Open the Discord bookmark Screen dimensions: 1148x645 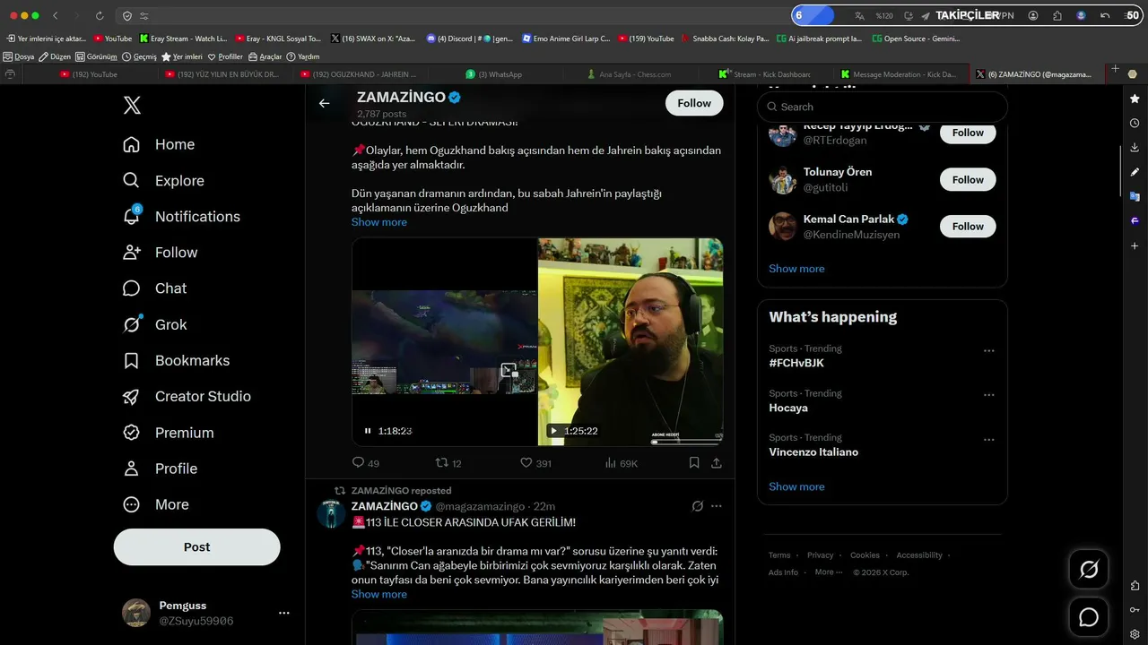point(470,39)
